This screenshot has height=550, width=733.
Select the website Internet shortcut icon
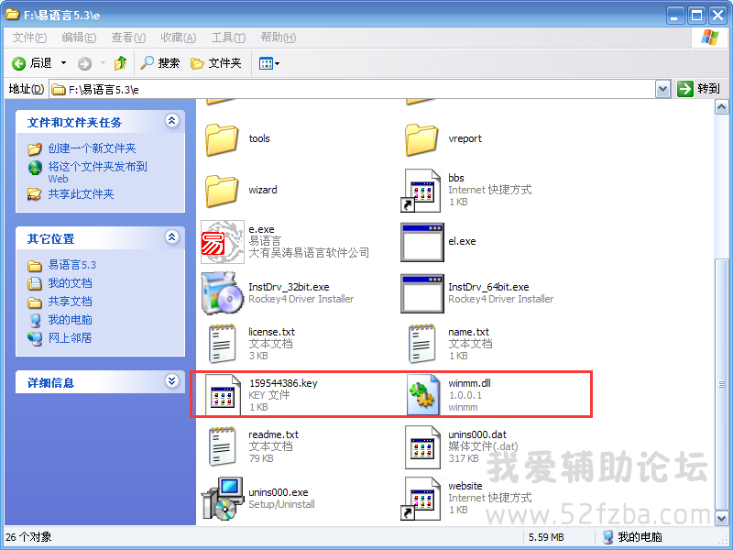pyautogui.click(x=421, y=499)
